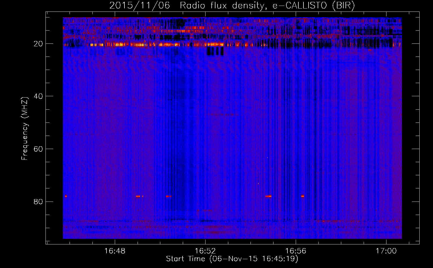The image size is (433, 268).
Task: Click the "Frequency (MHZ)" axis label
Action: point(25,129)
